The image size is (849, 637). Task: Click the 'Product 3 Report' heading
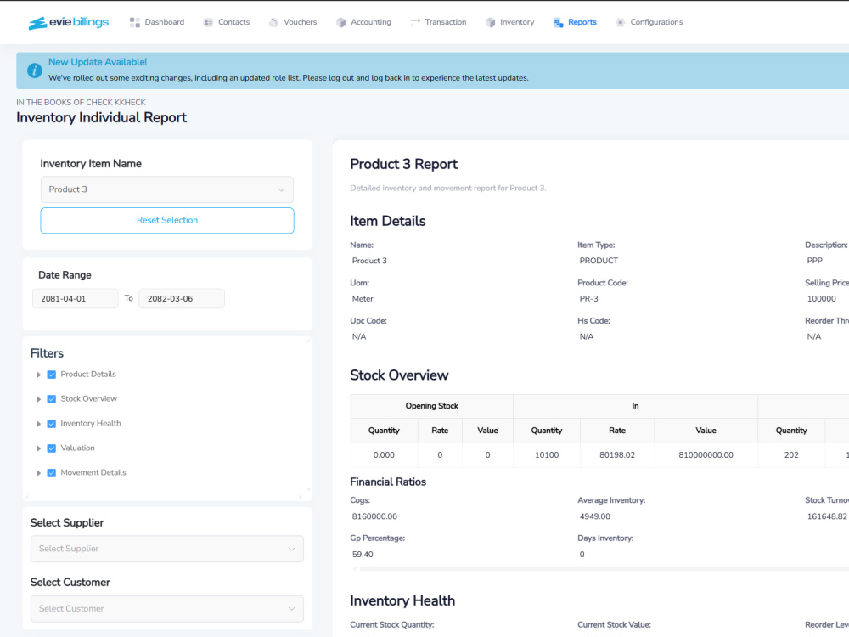coord(404,164)
